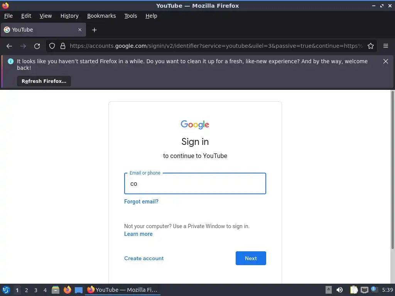Screen dimensions: 395x296
Task: Click the 5:39 clock in taskbar
Action: (387, 290)
